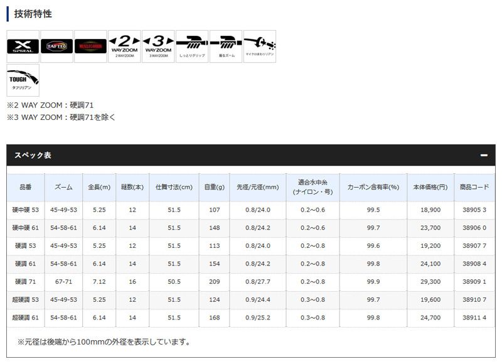This screenshot has height=364, width=502.
Task: Open the MUSCLE CARBON technology icon
Action: click(90, 46)
